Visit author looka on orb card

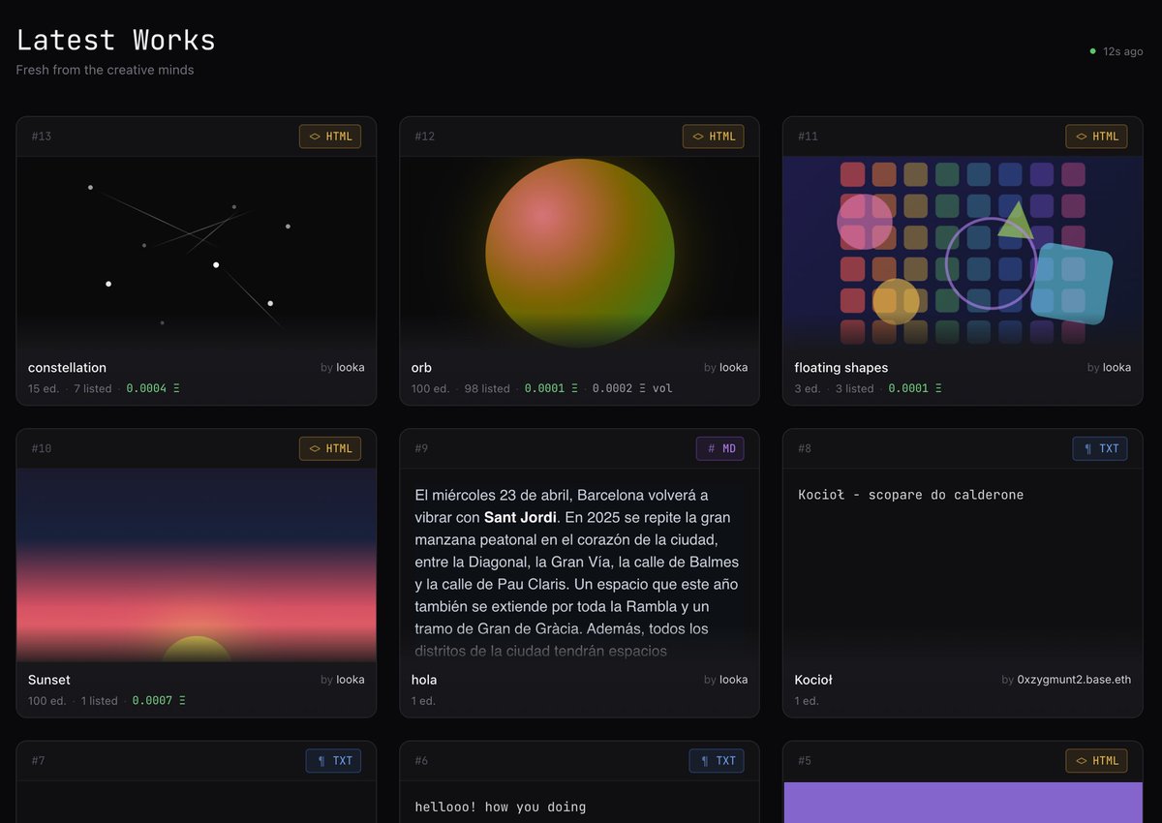click(x=733, y=367)
